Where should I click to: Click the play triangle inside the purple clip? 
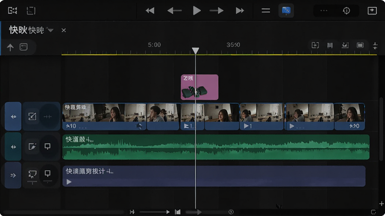click(69, 182)
